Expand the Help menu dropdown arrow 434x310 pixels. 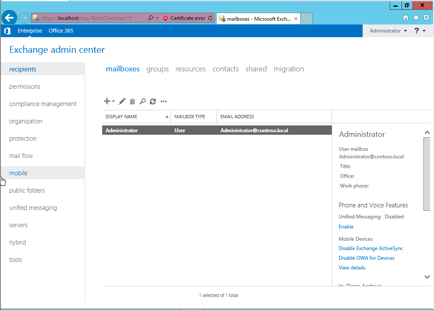point(424,31)
